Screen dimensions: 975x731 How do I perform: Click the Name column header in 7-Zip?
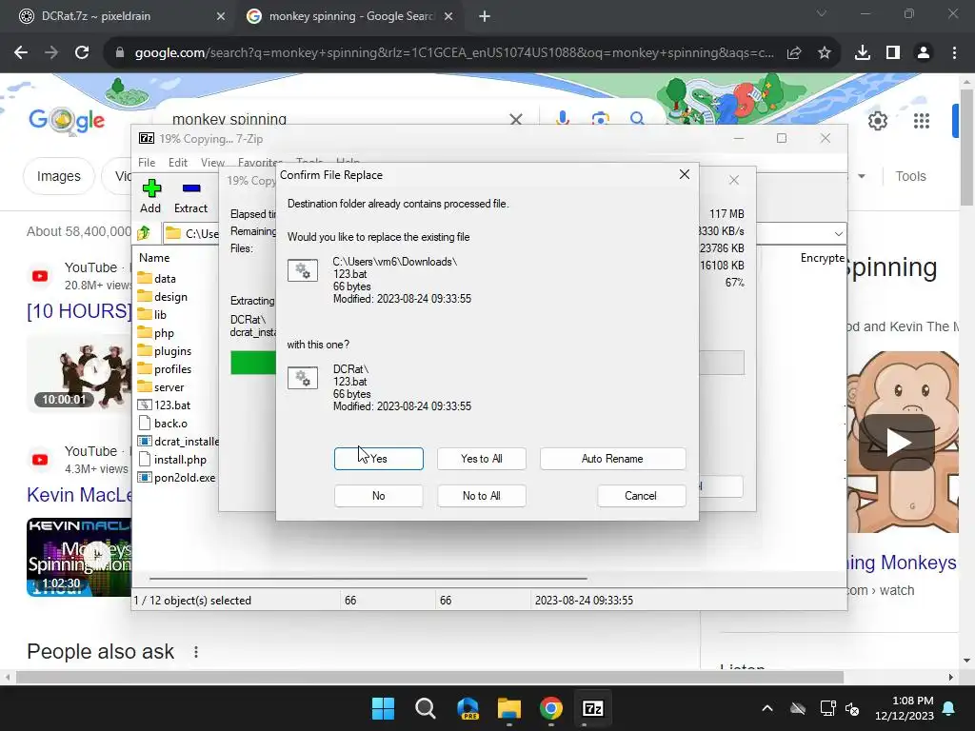(x=154, y=257)
